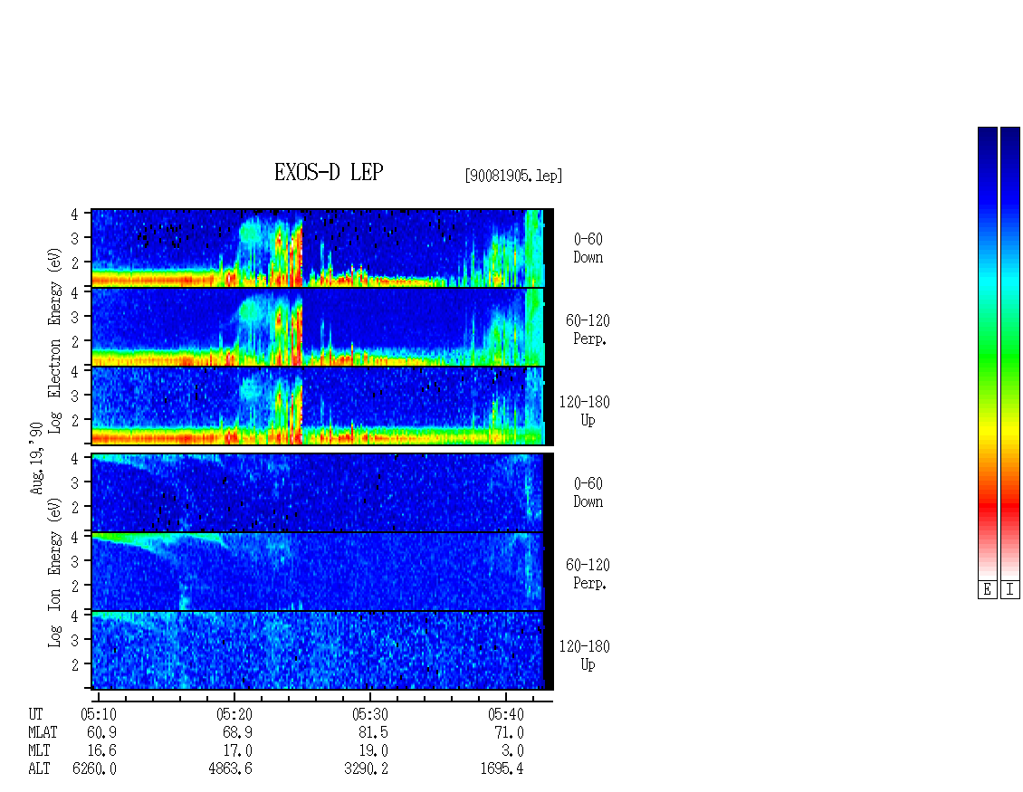Click the ALT row label

click(39, 769)
